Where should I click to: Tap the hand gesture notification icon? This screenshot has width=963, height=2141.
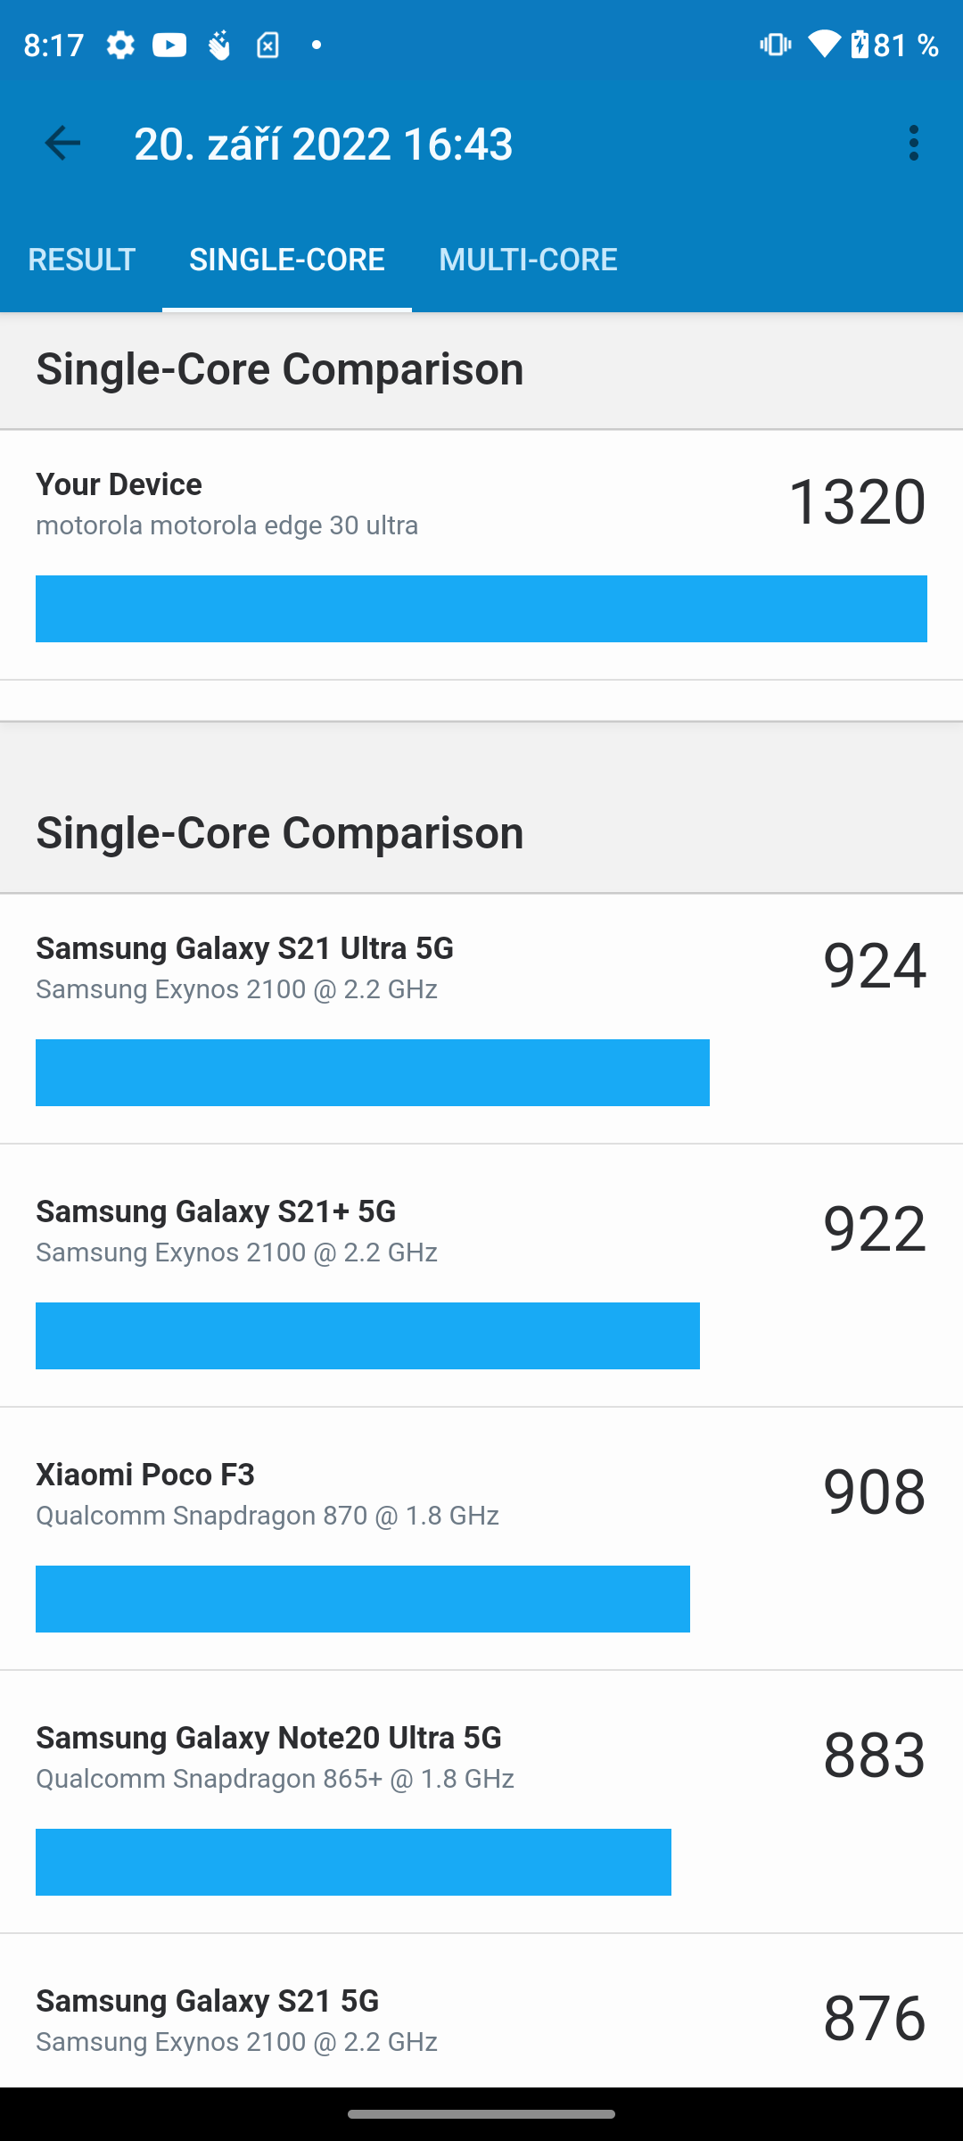pos(219,45)
